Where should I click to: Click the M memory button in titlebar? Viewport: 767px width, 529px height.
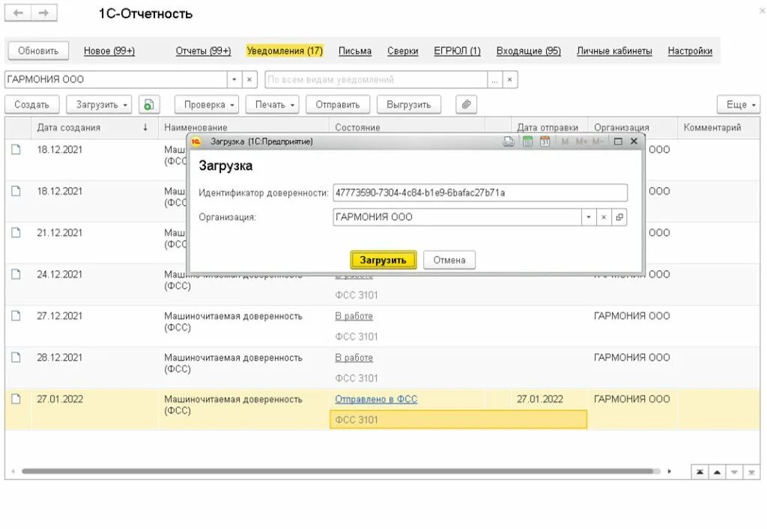tap(565, 141)
